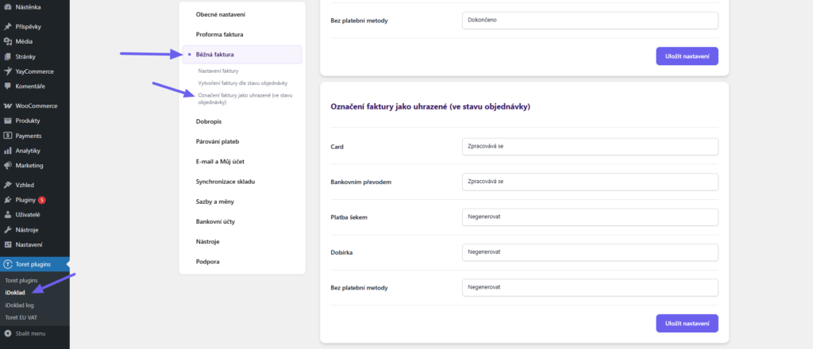Jump to Nastavení faktury subsection

tap(218, 71)
